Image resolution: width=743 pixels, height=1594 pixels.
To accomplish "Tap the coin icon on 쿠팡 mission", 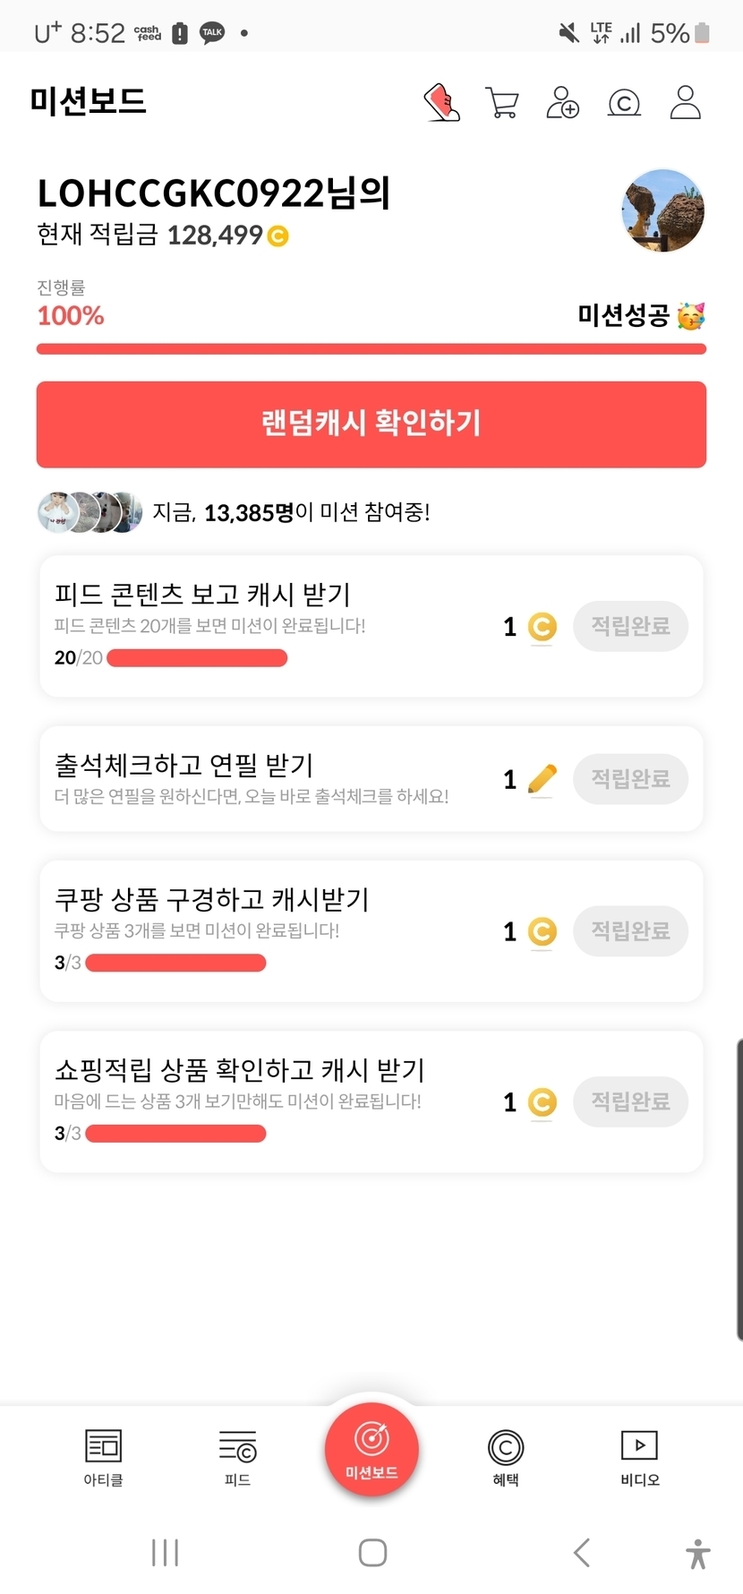I will tap(542, 931).
